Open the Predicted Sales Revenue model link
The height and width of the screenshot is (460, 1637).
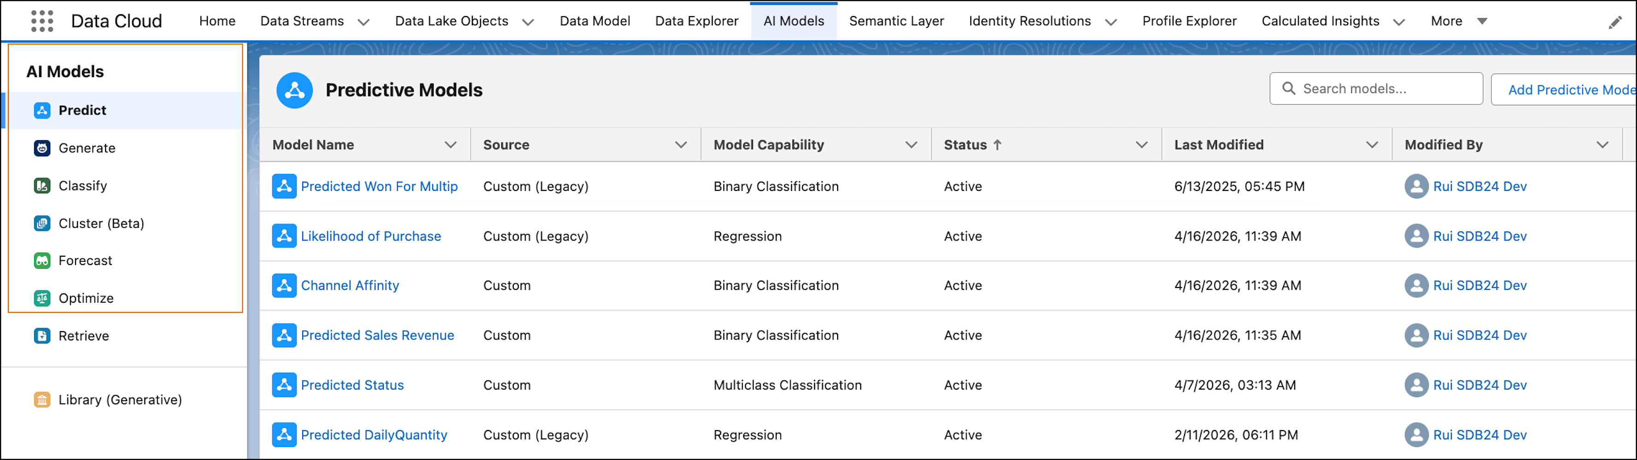(377, 336)
